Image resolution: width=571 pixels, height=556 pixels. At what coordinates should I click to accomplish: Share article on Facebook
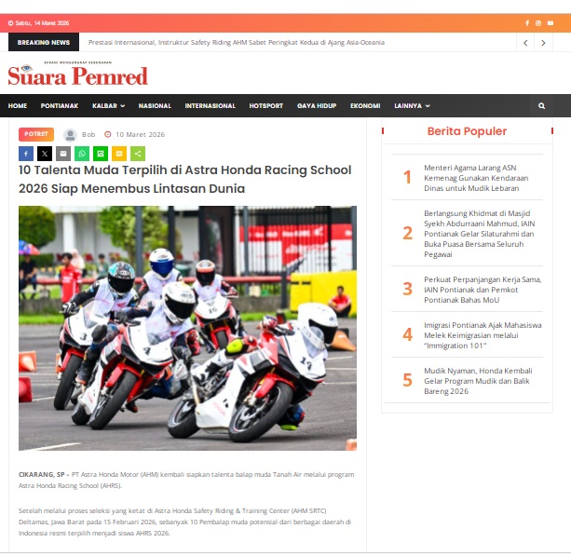pos(26,154)
